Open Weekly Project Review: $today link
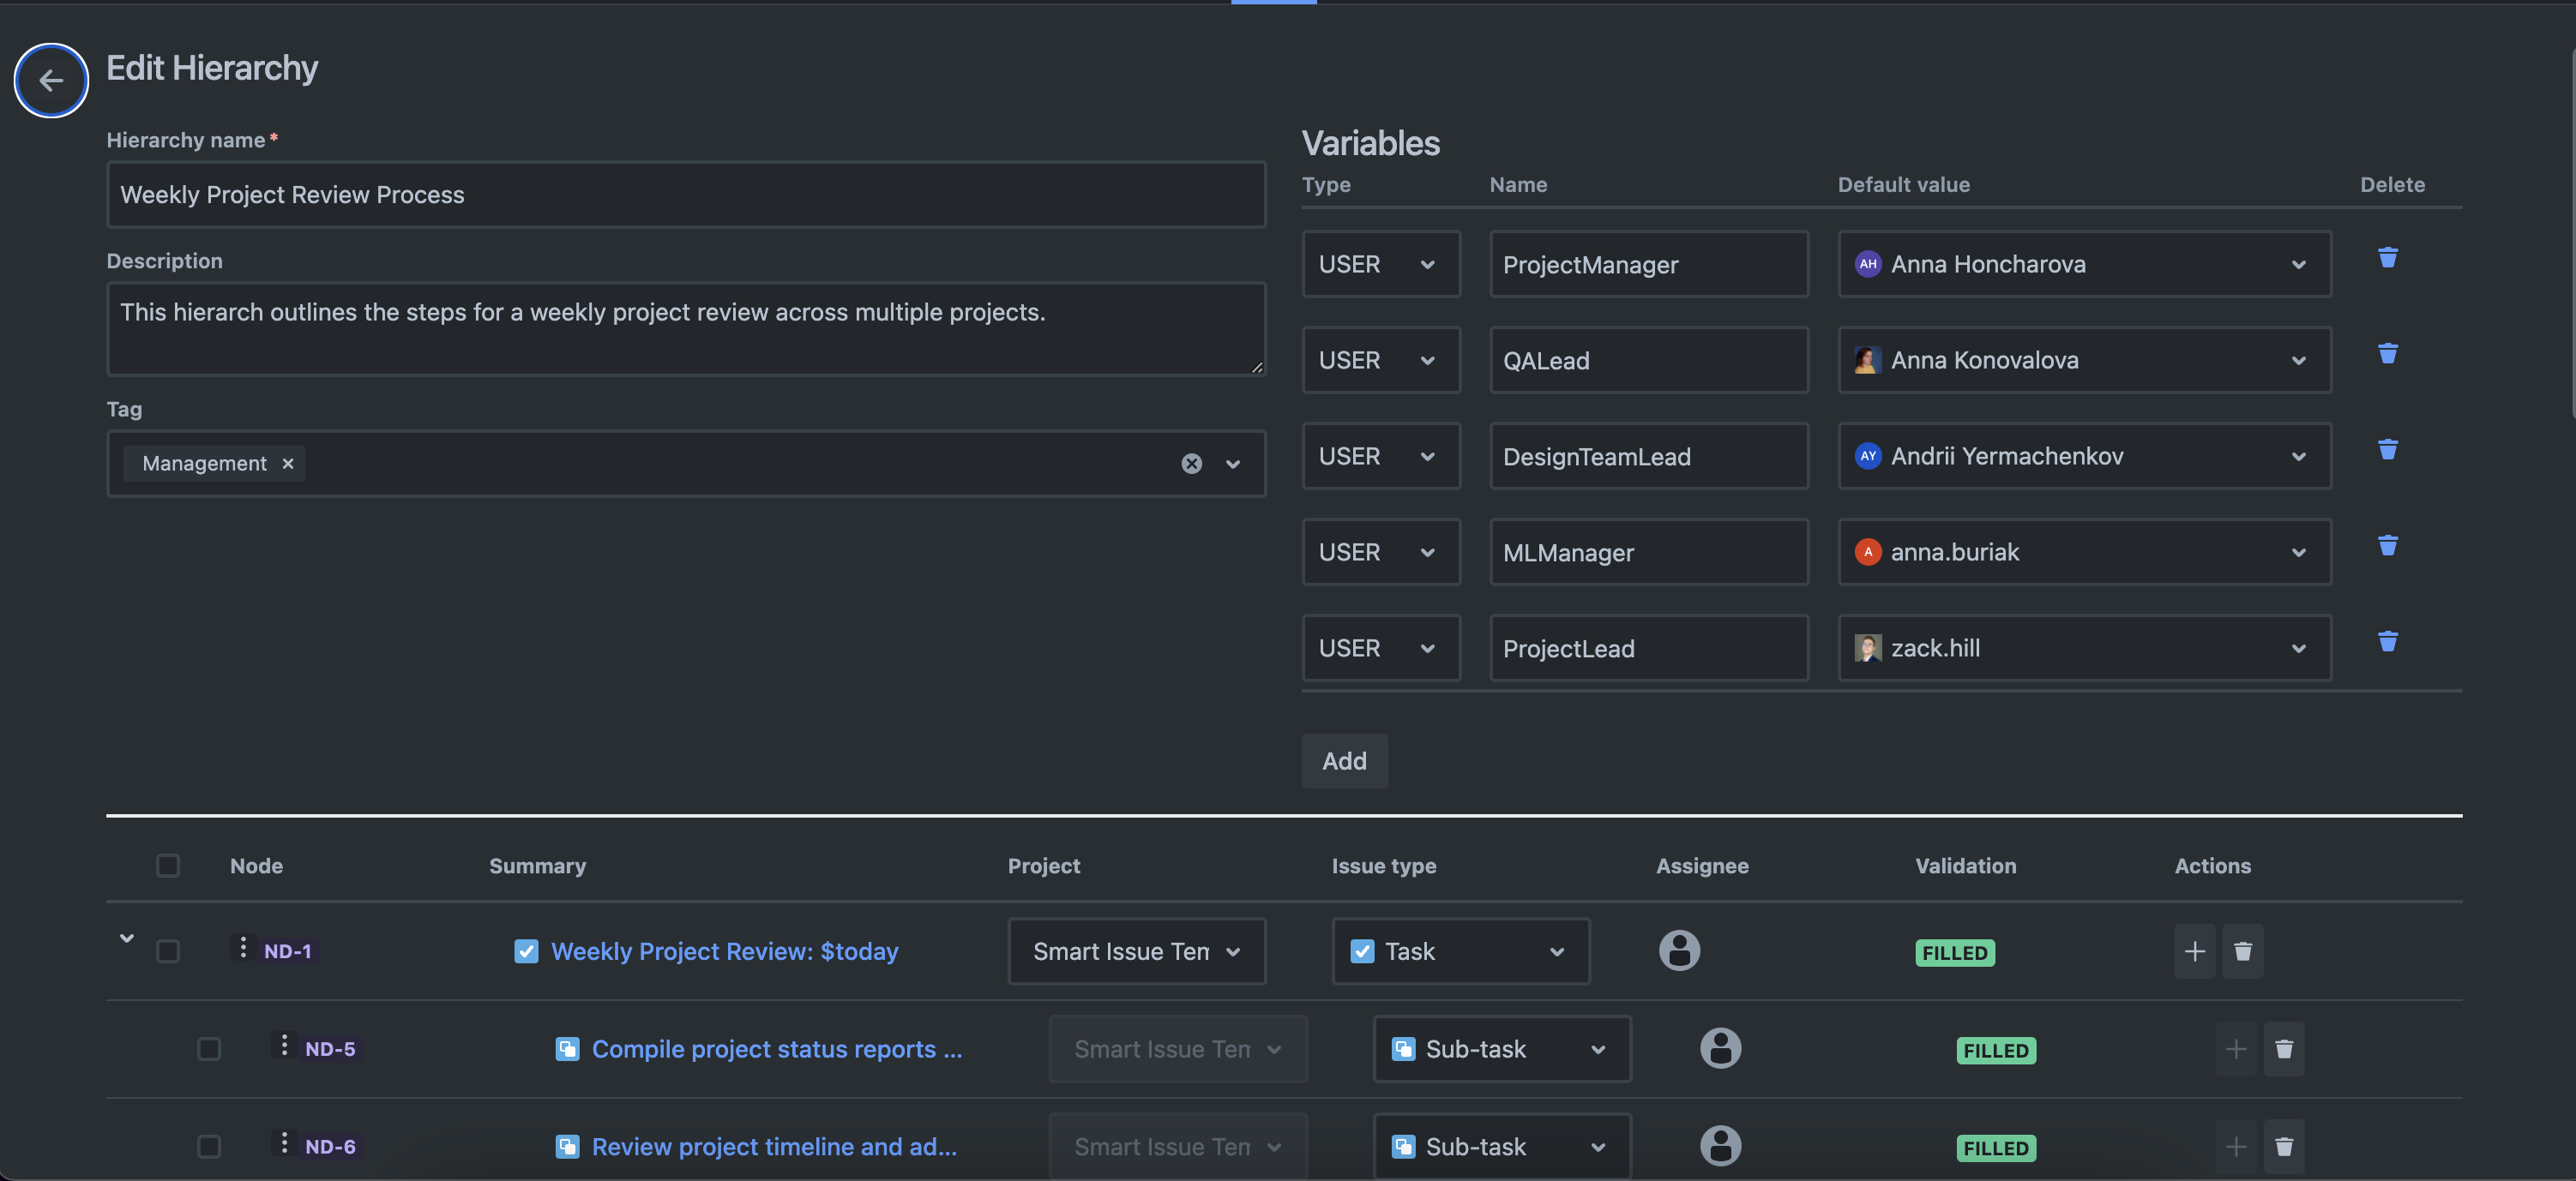 pyautogui.click(x=724, y=951)
